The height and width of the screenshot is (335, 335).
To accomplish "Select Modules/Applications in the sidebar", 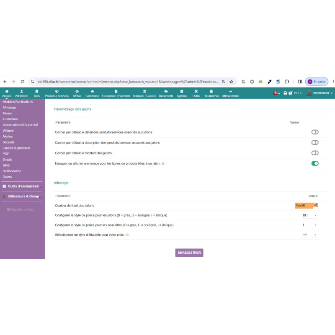I will coord(18,102).
